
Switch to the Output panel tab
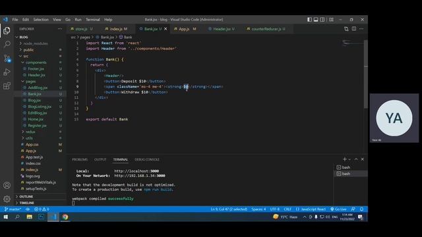(100, 159)
